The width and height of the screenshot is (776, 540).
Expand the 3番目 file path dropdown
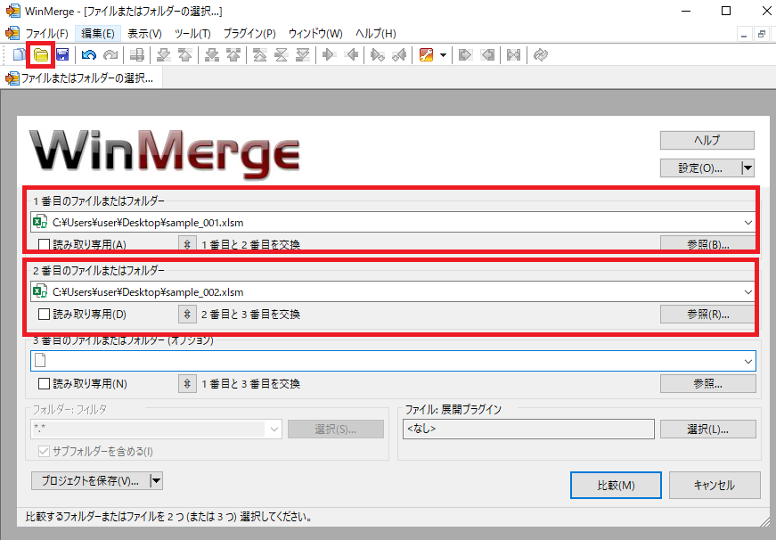point(747,361)
